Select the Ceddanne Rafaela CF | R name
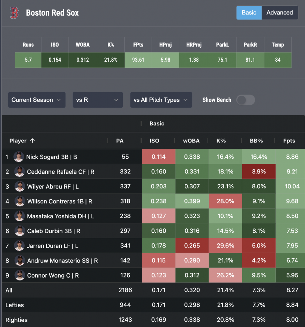This screenshot has width=305, height=327. point(61,171)
